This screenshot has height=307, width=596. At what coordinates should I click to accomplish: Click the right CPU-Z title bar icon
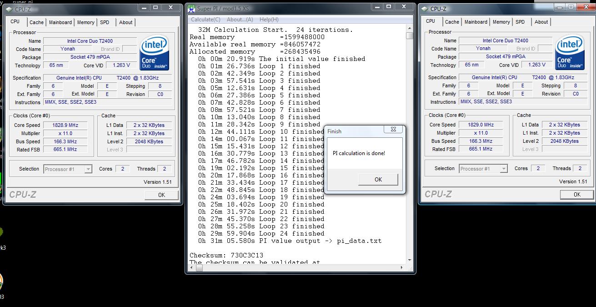[425, 9]
